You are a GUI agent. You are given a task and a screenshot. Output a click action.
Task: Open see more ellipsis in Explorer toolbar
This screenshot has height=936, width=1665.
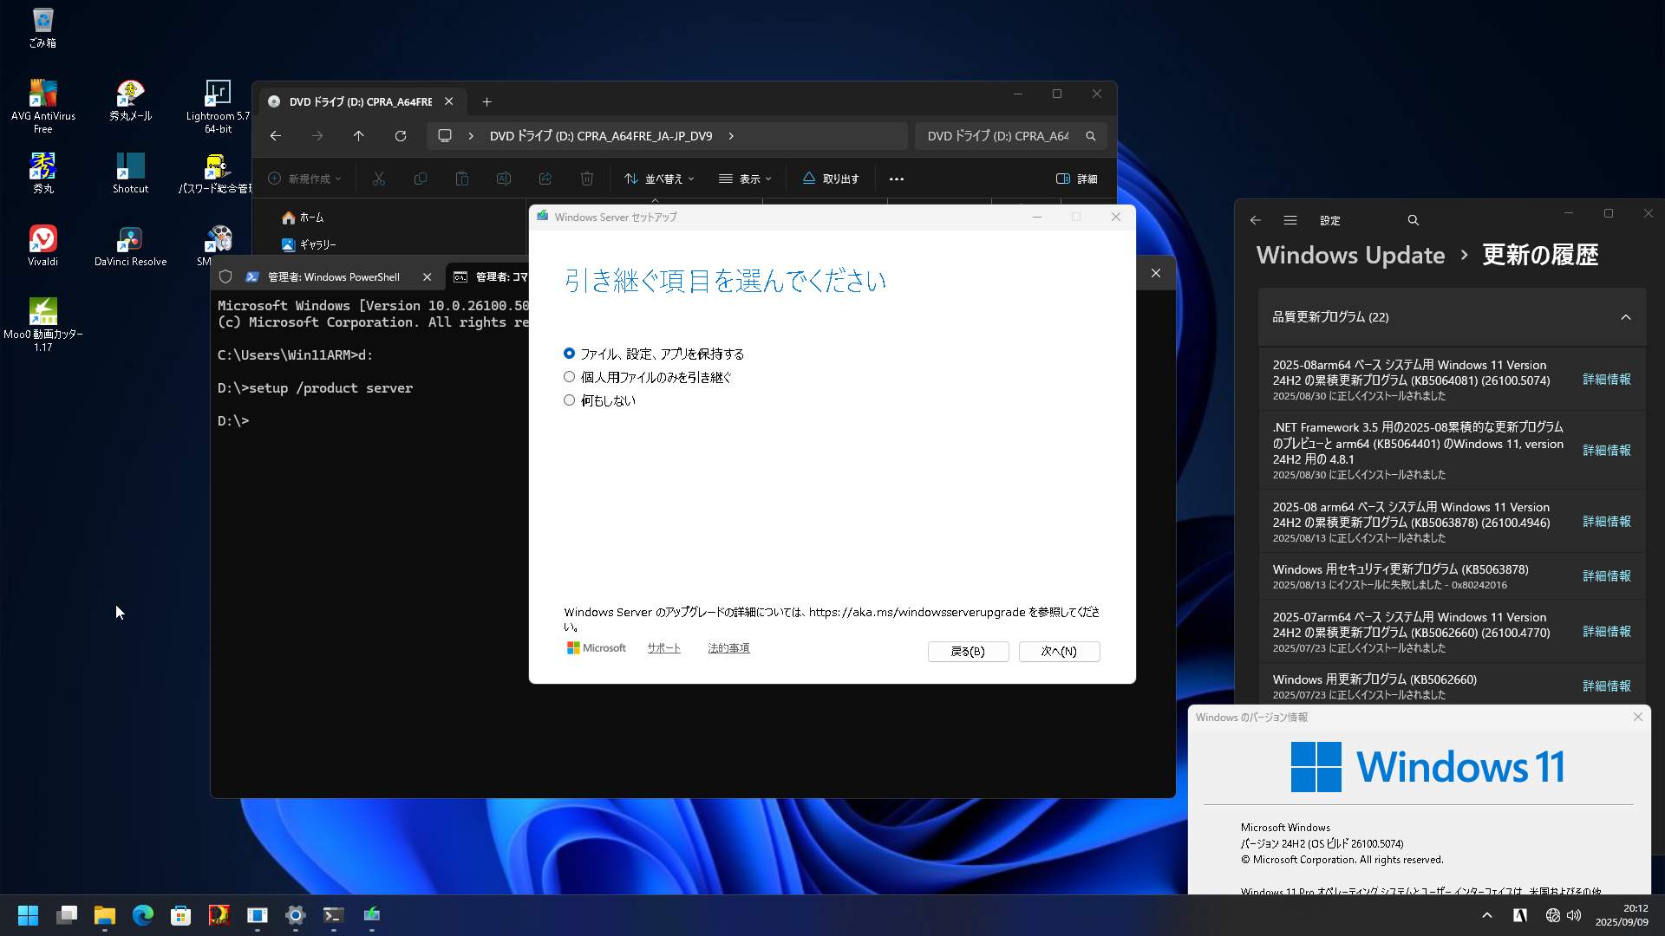(897, 179)
